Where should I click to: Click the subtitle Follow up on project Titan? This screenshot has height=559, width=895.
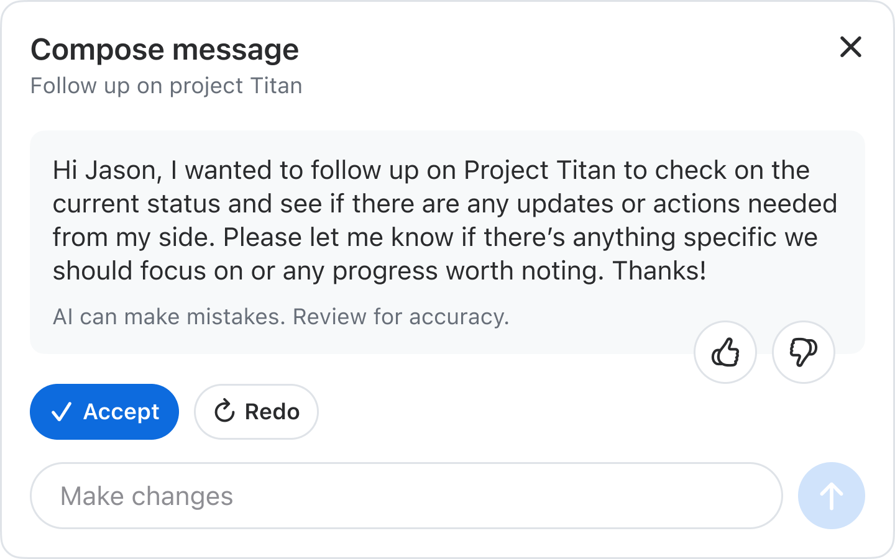(x=167, y=86)
